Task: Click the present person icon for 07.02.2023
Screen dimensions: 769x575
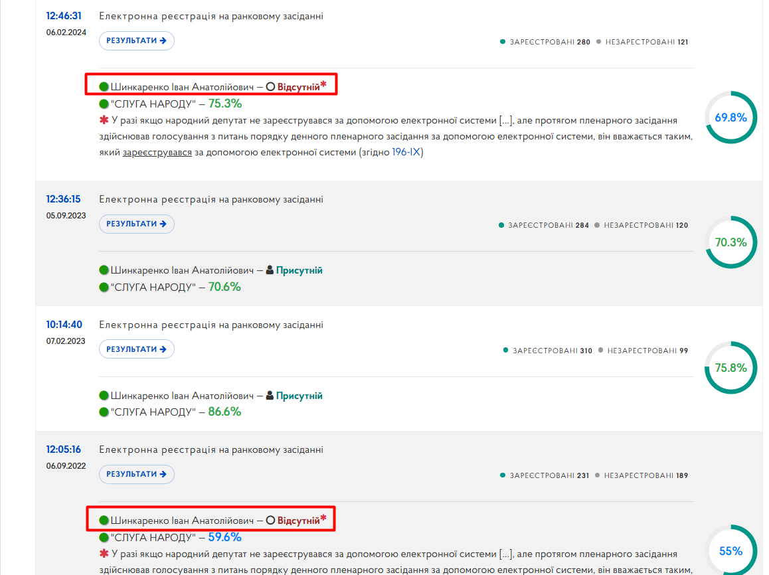Action: pyautogui.click(x=270, y=396)
